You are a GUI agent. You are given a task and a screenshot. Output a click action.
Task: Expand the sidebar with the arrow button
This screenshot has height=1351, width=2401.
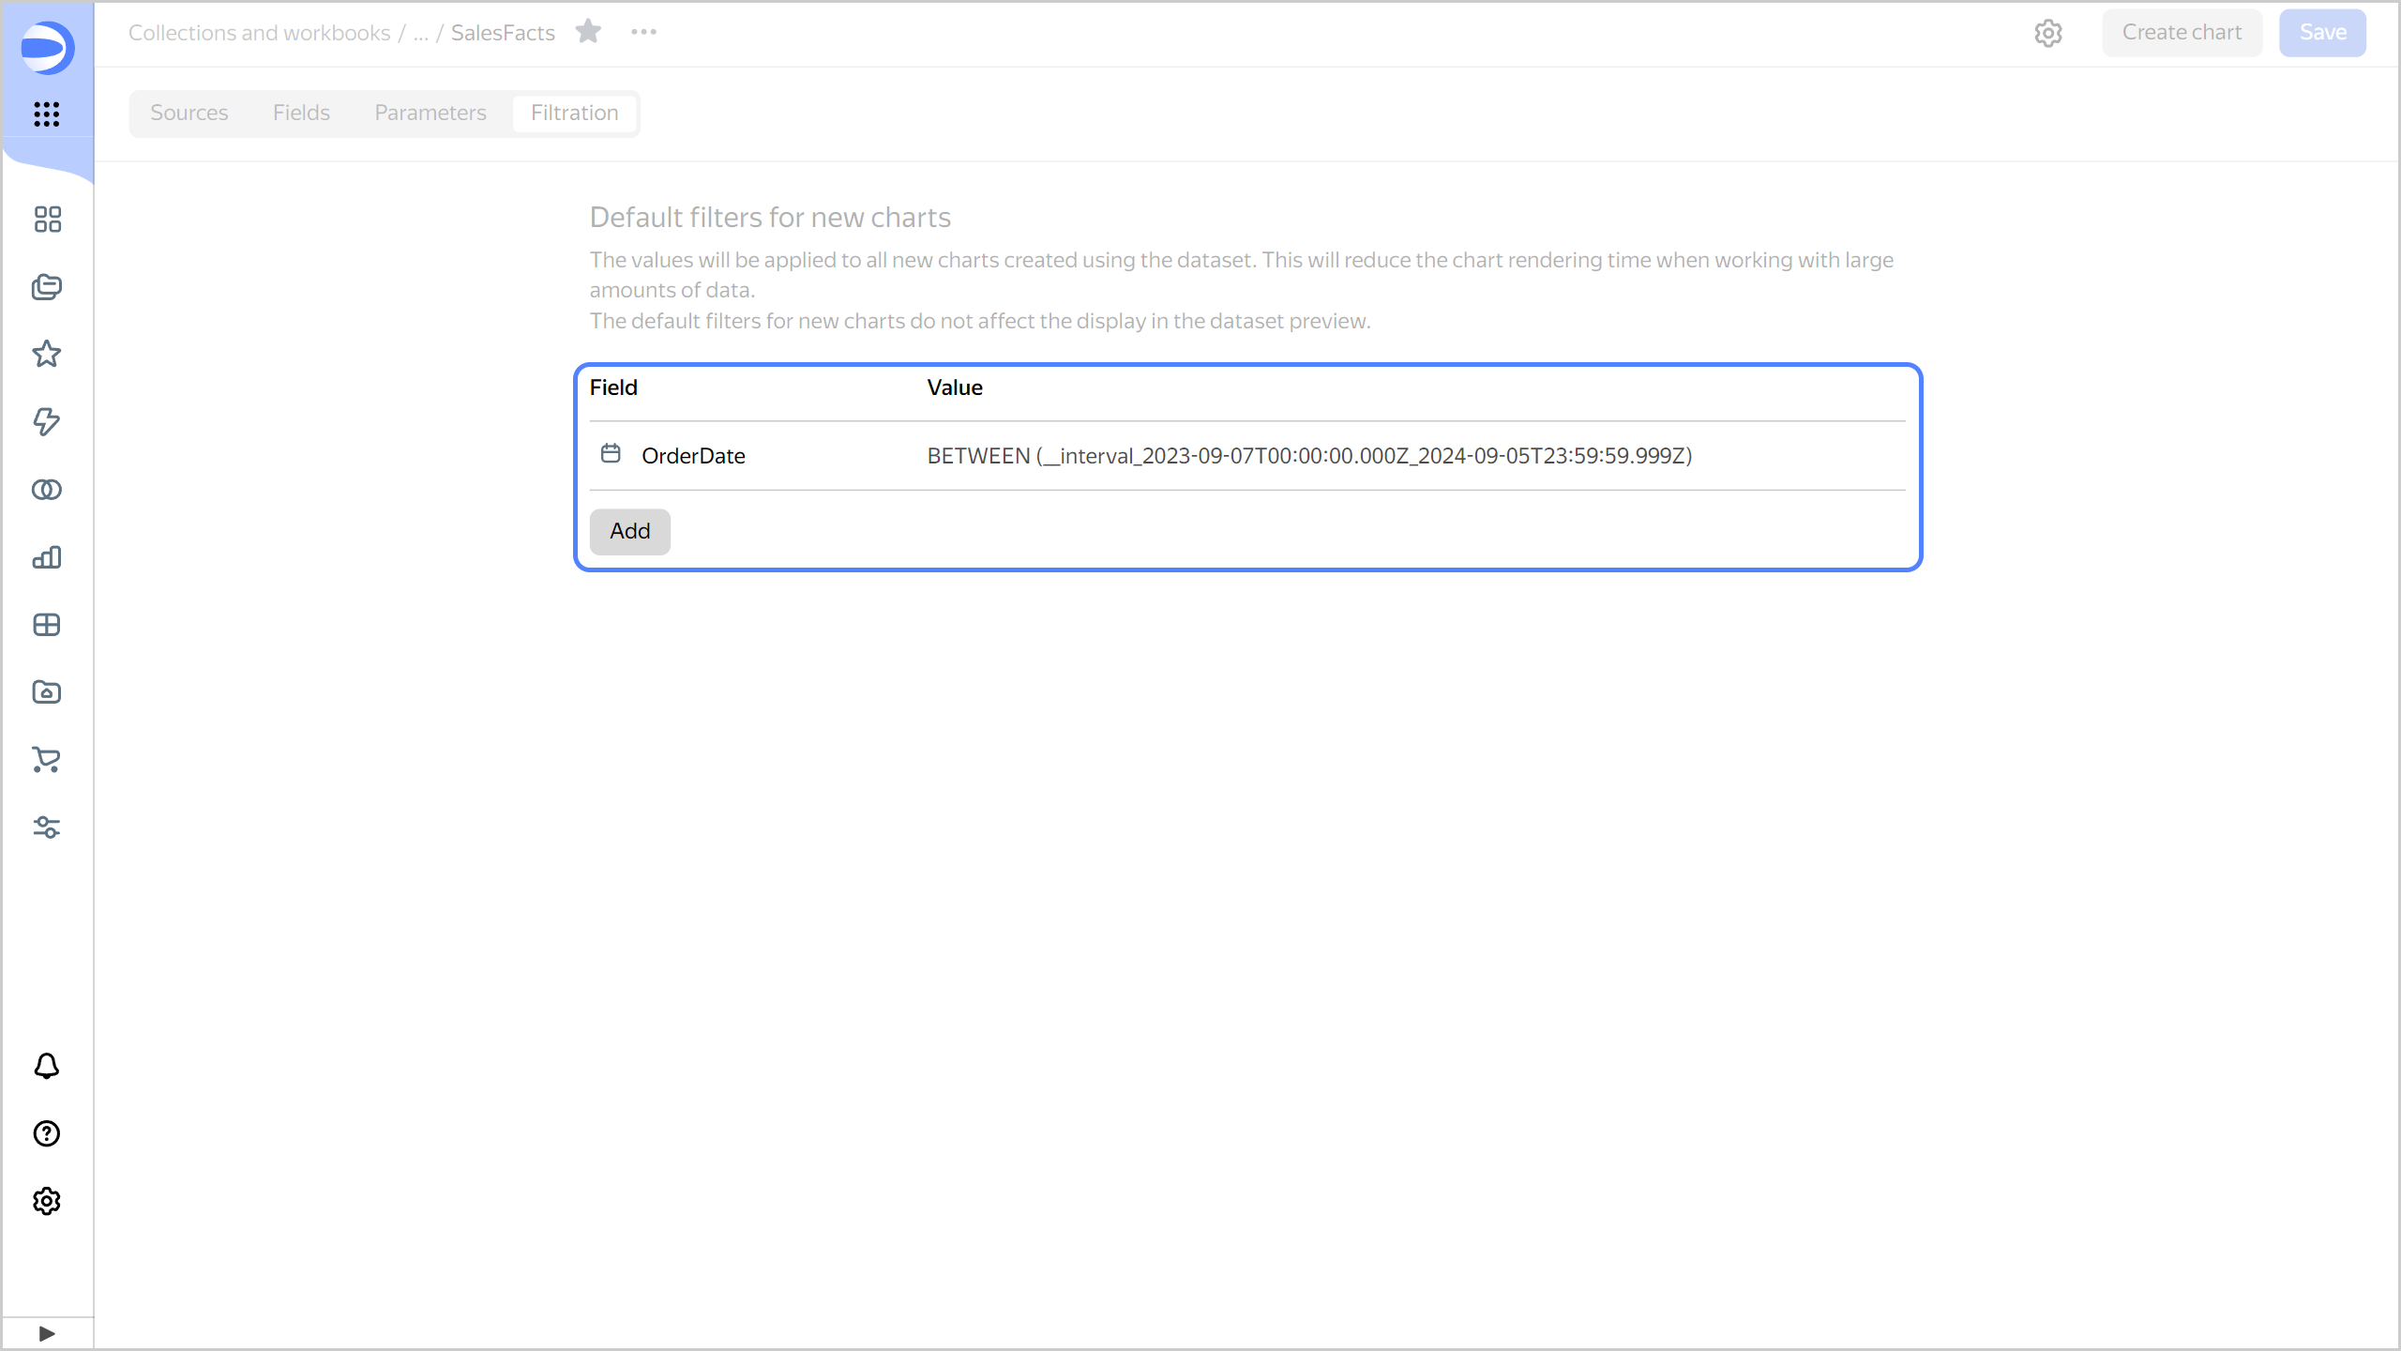[x=47, y=1332]
